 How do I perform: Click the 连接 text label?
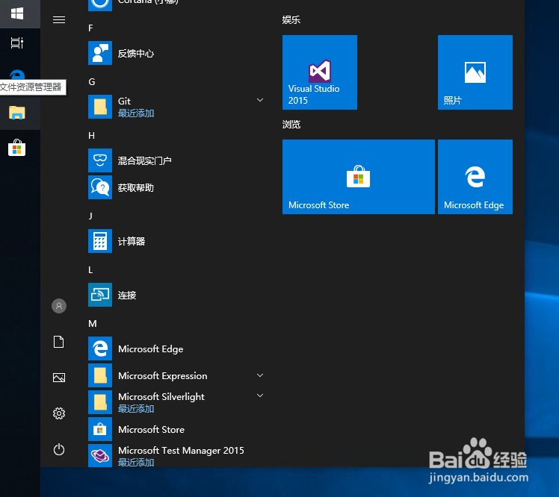pyautogui.click(x=127, y=295)
